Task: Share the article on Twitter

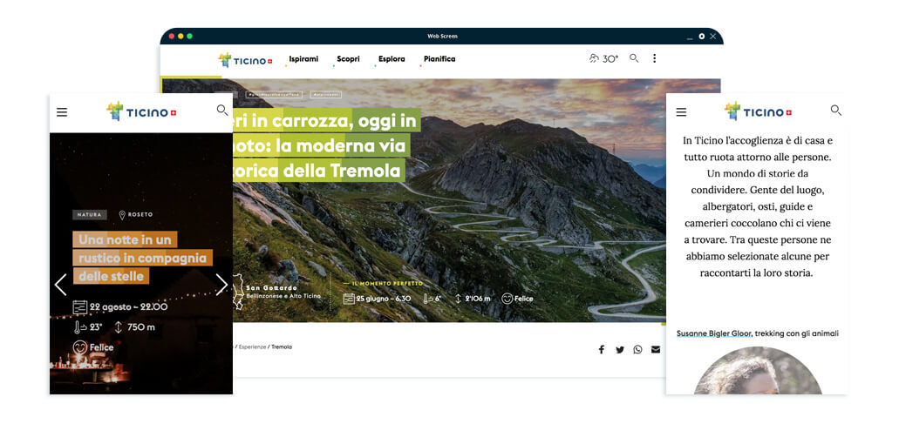Action: click(x=620, y=350)
